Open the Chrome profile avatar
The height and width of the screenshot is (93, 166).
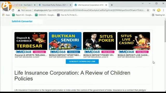(158, 10)
